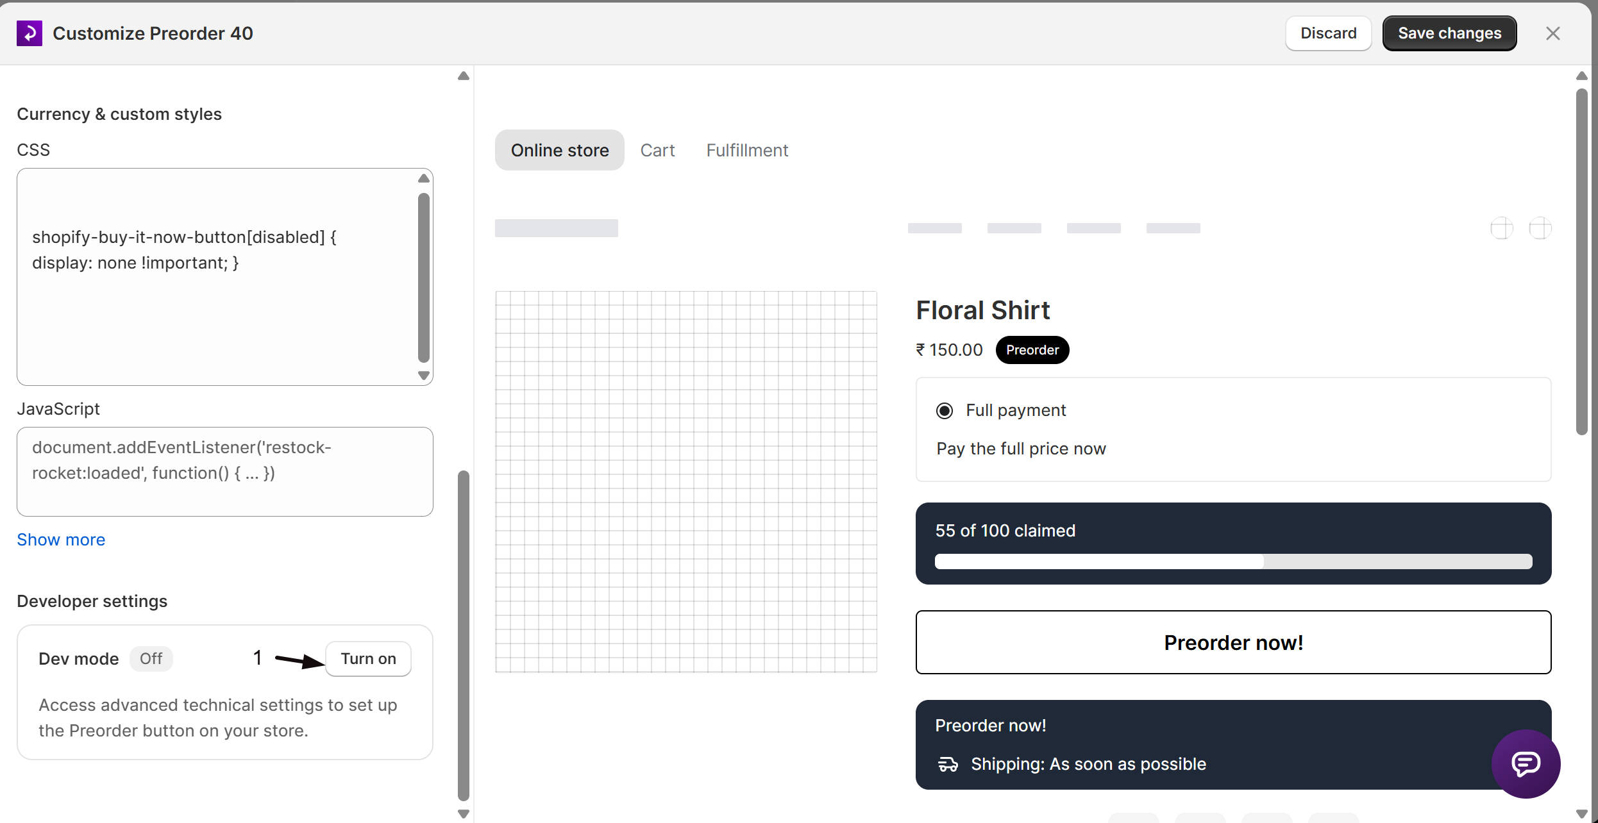Click the shipping truck icon

[948, 764]
